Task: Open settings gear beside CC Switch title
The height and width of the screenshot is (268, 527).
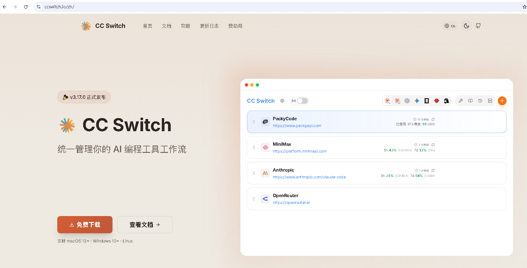Action: point(282,101)
